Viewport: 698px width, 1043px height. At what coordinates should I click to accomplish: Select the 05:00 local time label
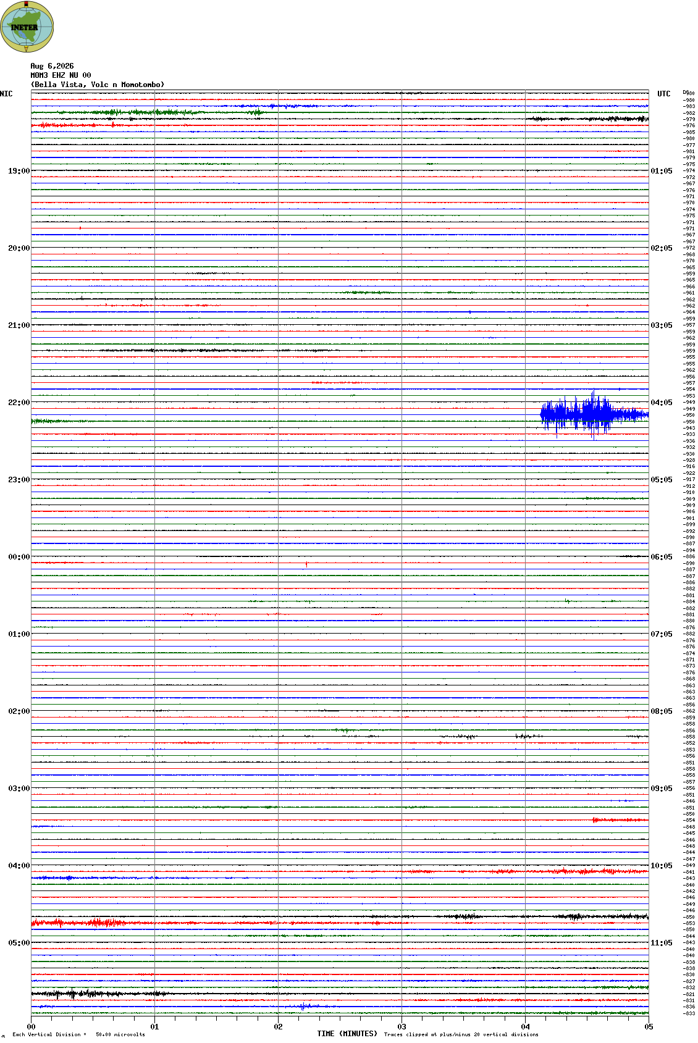pyautogui.click(x=19, y=943)
